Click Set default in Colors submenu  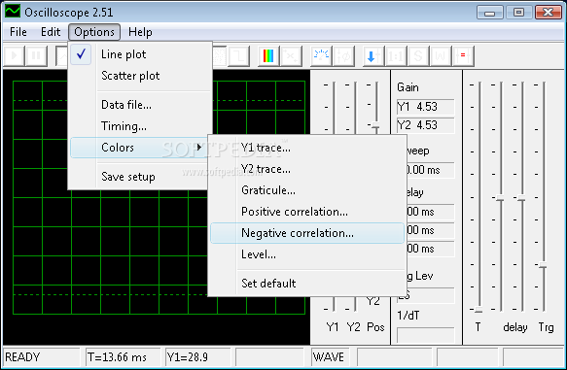point(307,284)
